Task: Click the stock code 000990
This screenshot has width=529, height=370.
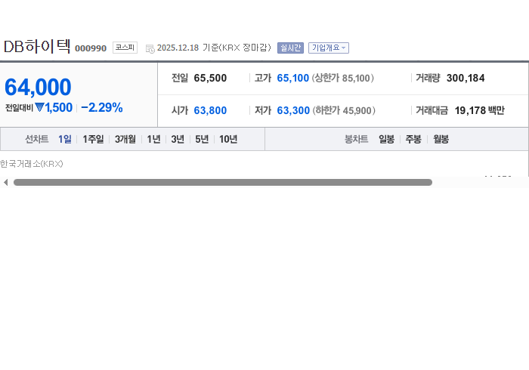Action: 91,48
